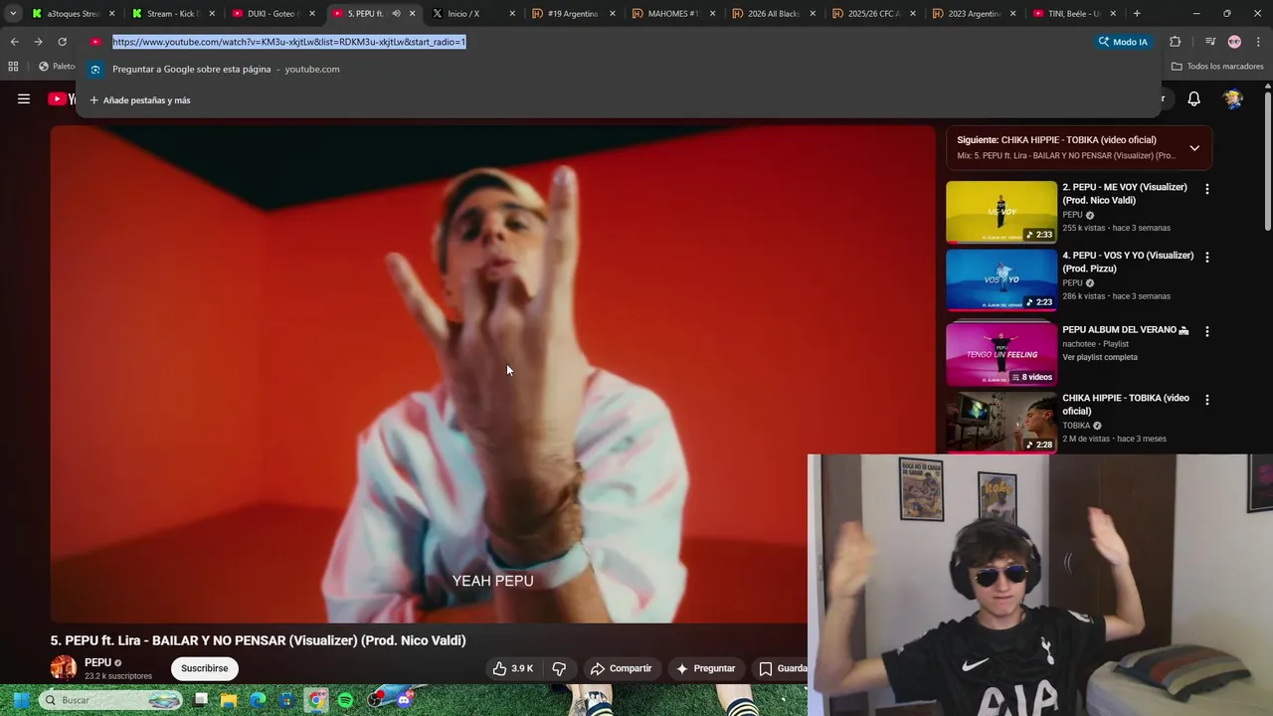Switch to the Stream - Kick tab
Image resolution: width=1273 pixels, height=716 pixels.
(173, 14)
